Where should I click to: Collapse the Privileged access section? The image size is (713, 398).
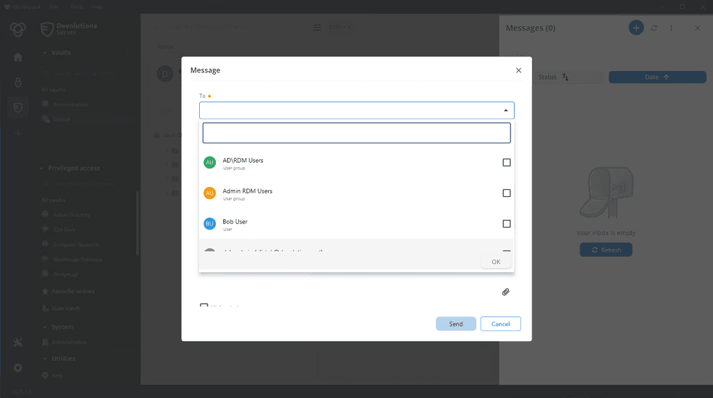point(42,168)
